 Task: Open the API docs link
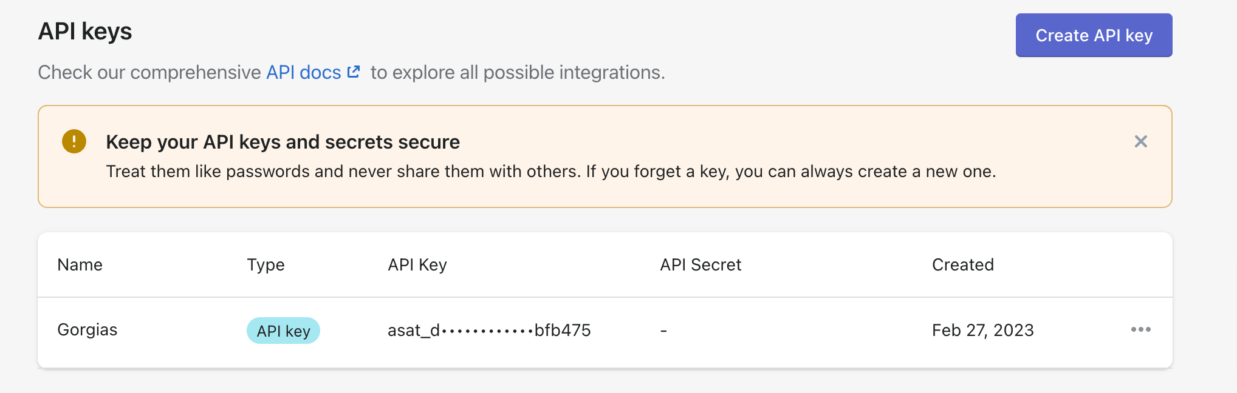[304, 72]
